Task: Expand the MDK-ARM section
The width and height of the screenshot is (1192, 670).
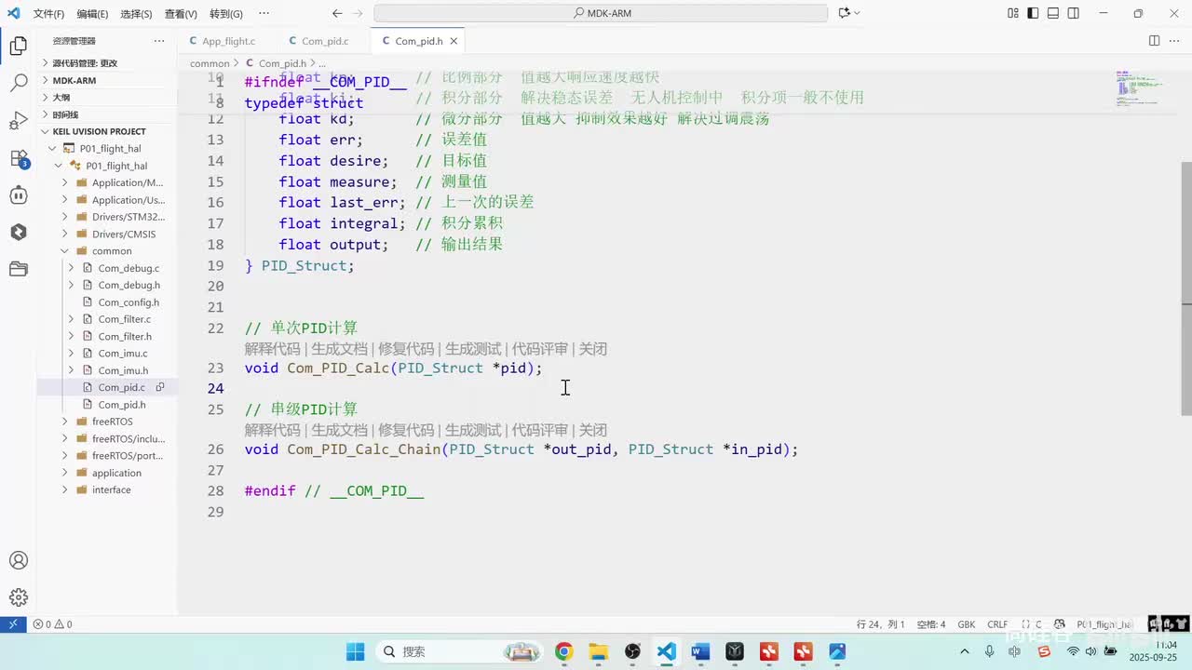Action: point(107,80)
